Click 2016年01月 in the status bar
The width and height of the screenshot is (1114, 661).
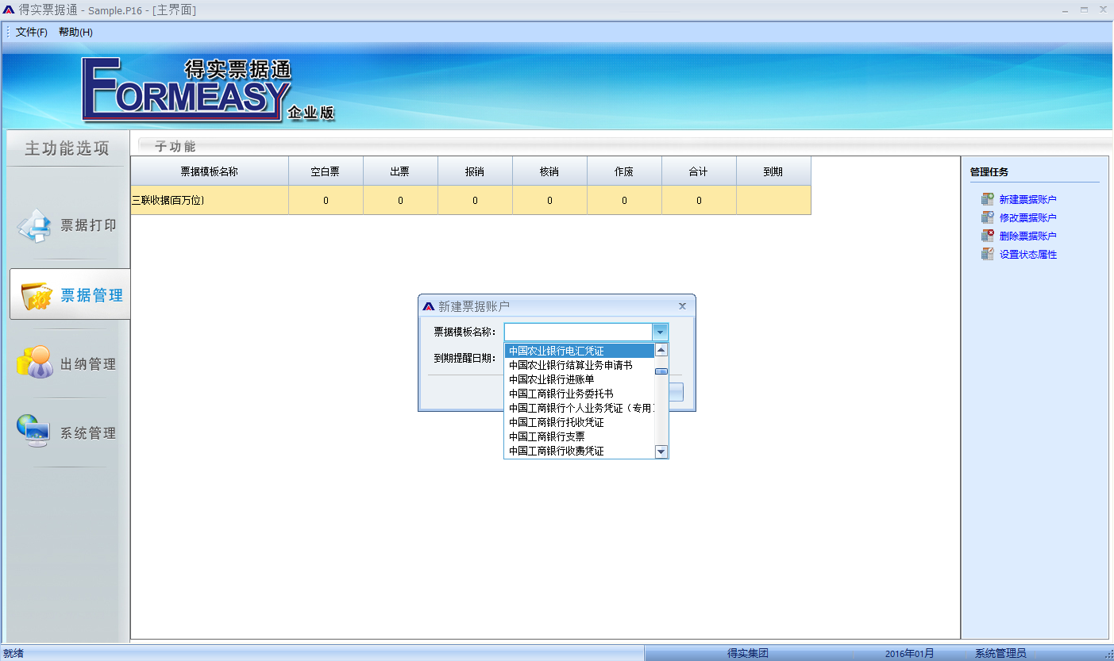pyautogui.click(x=910, y=653)
